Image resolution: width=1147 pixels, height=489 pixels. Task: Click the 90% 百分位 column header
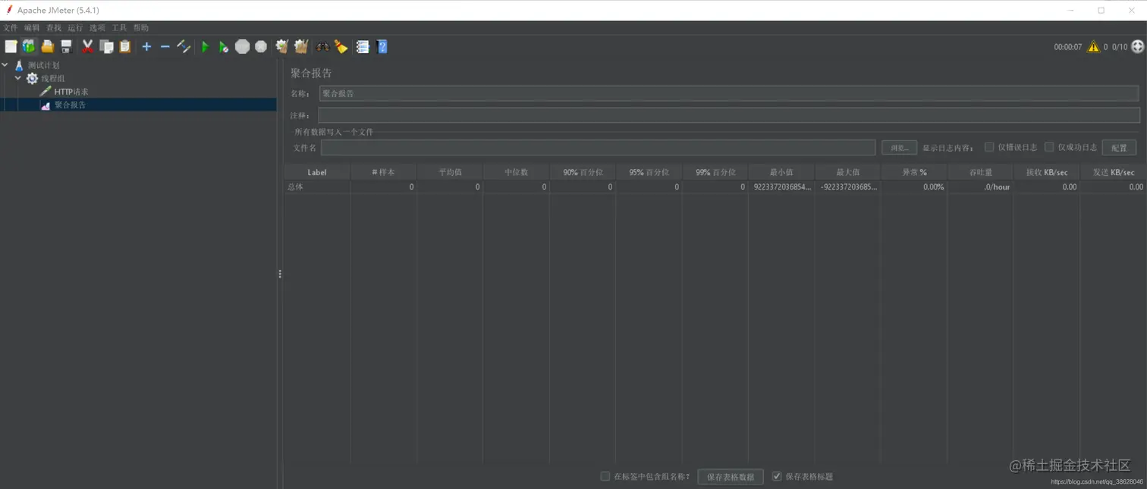click(583, 172)
